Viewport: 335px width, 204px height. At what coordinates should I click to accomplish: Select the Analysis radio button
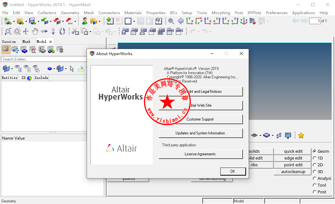pyautogui.click(x=314, y=178)
